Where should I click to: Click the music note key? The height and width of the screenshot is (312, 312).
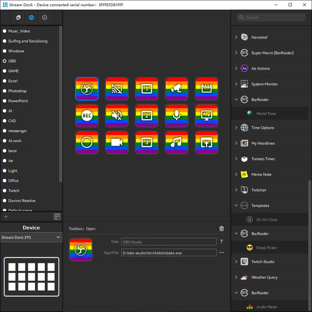(176, 142)
